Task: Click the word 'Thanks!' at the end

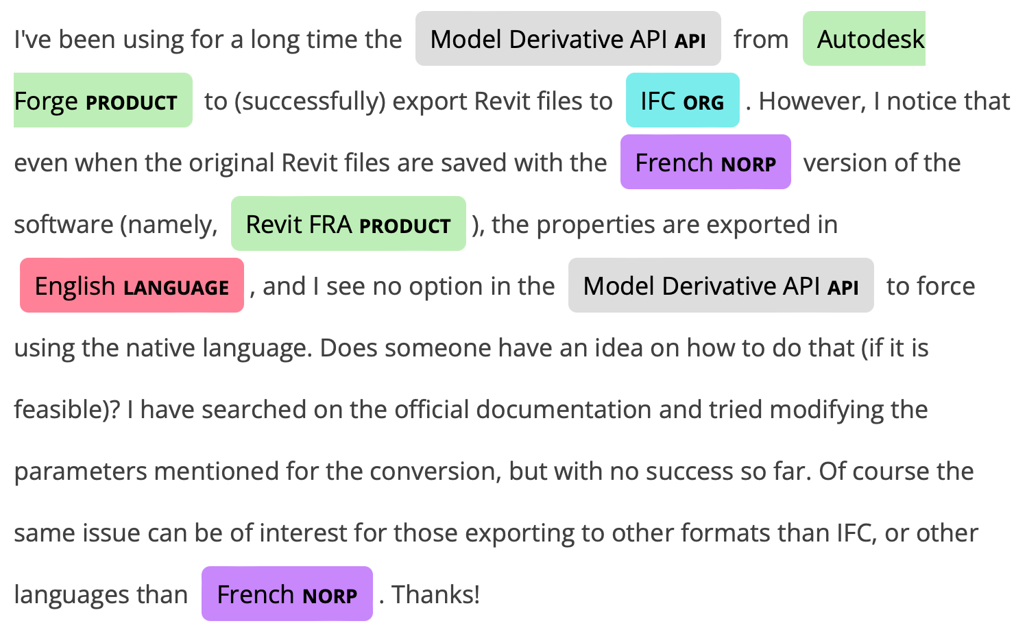Action: coord(435,595)
